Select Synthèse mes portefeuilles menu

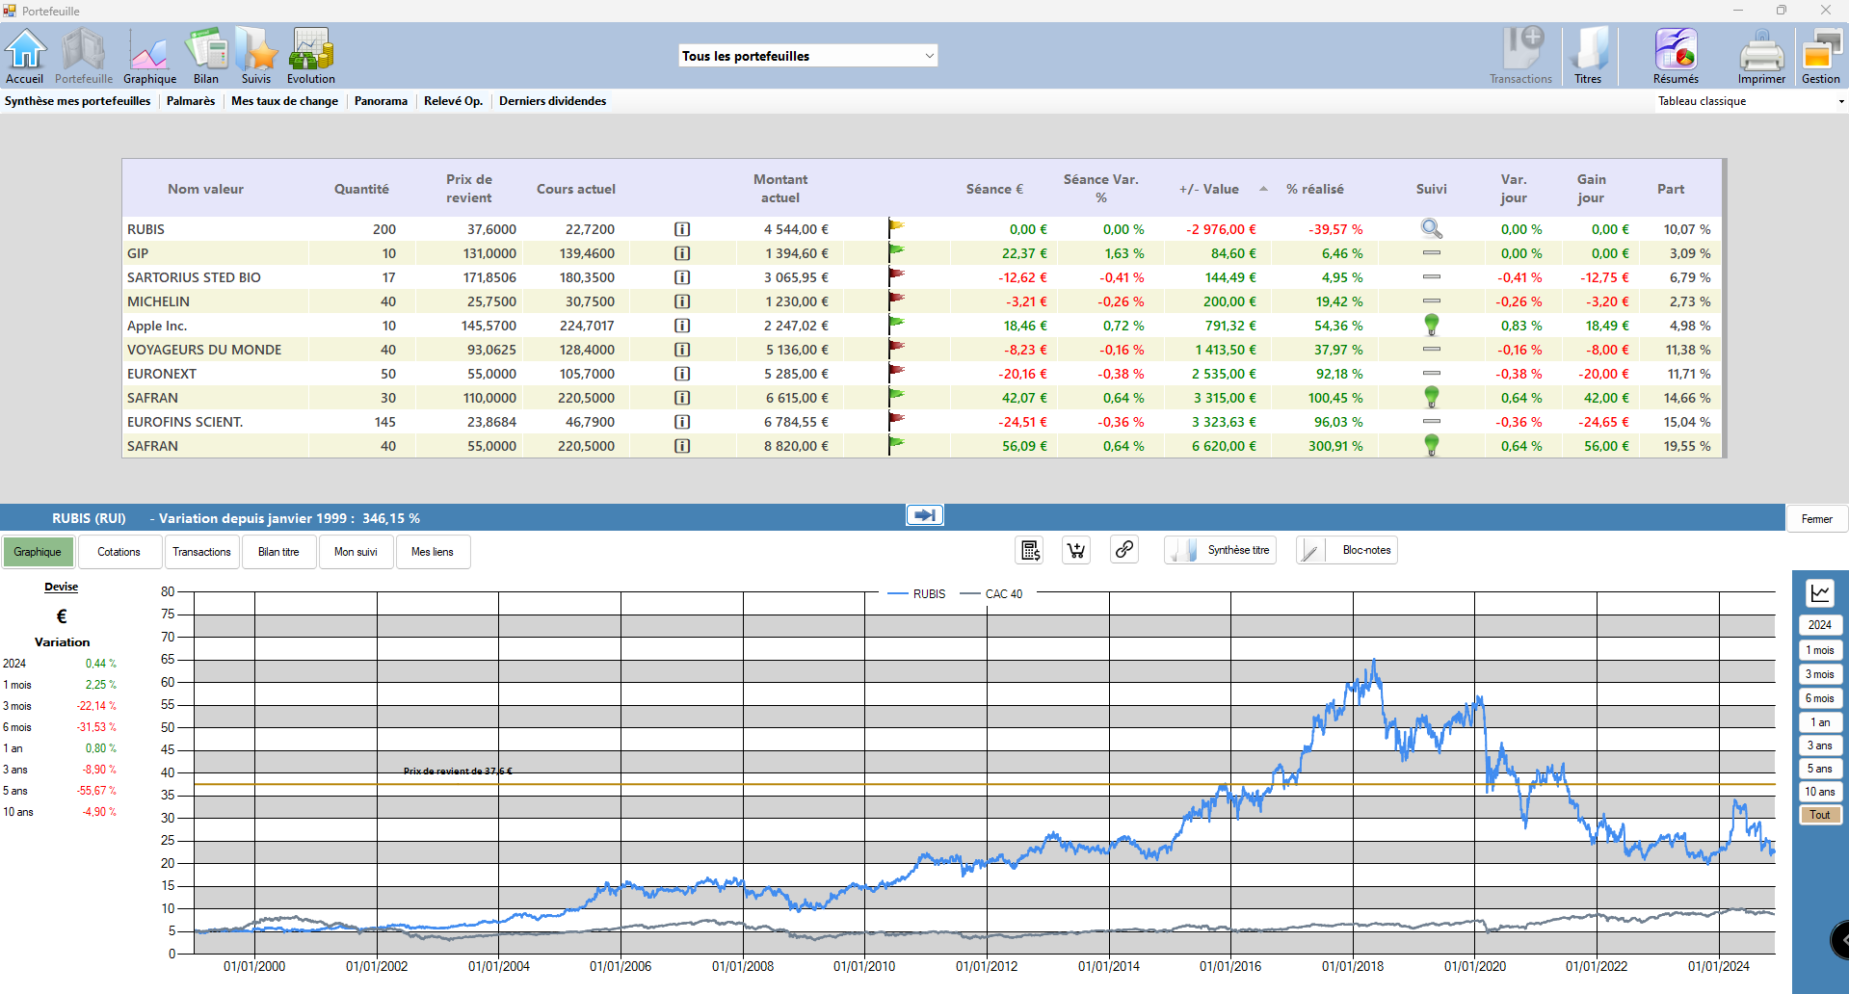click(x=78, y=101)
